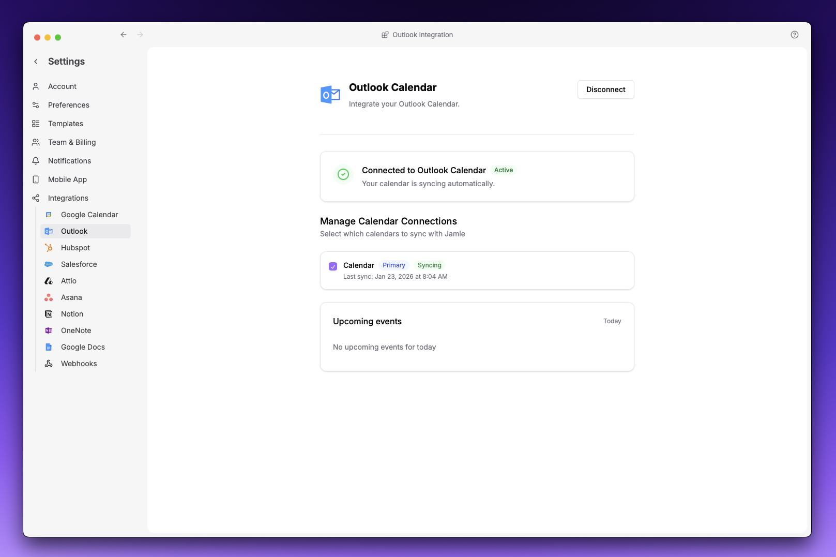
Task: Open the Salesforce integration settings
Action: pos(79,264)
